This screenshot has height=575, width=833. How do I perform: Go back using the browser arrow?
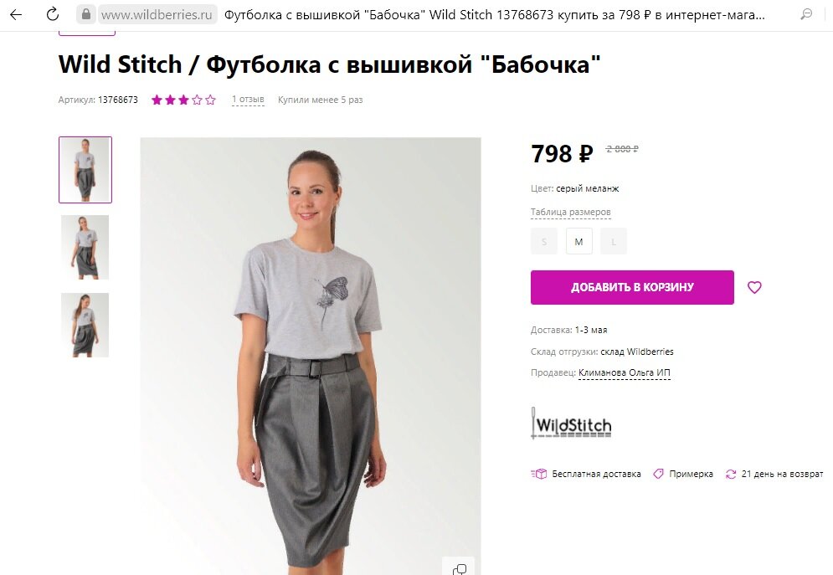point(16,14)
